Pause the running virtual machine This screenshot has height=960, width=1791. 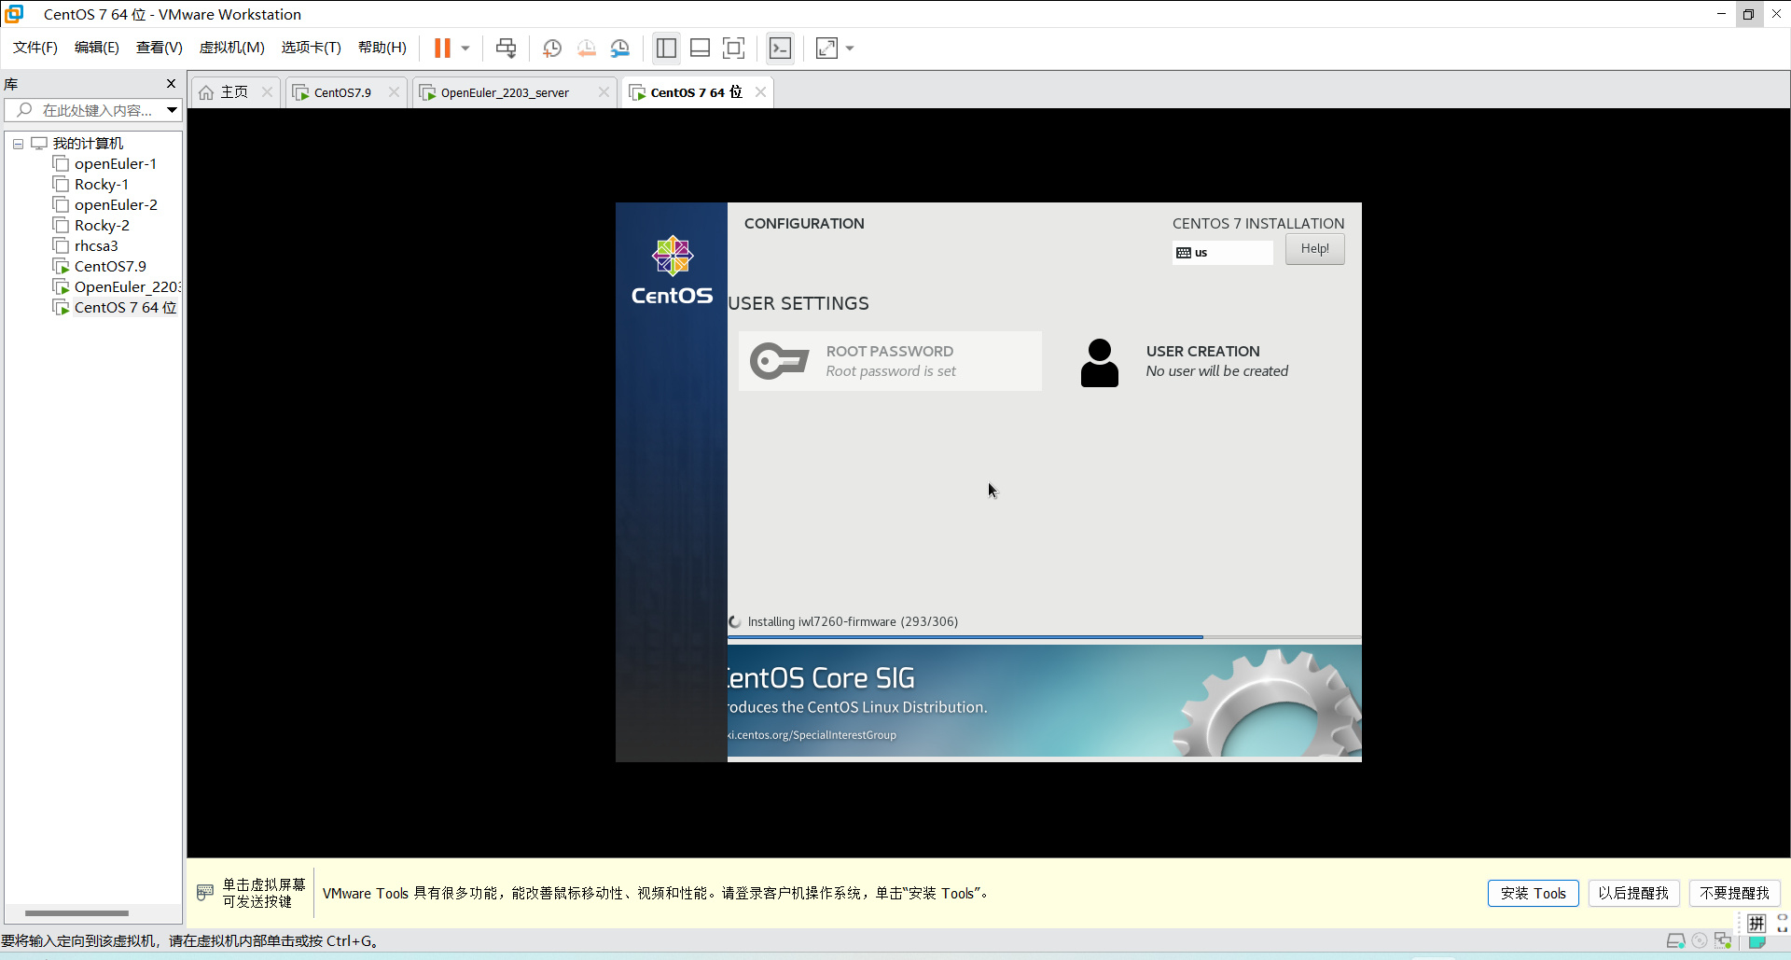442,48
